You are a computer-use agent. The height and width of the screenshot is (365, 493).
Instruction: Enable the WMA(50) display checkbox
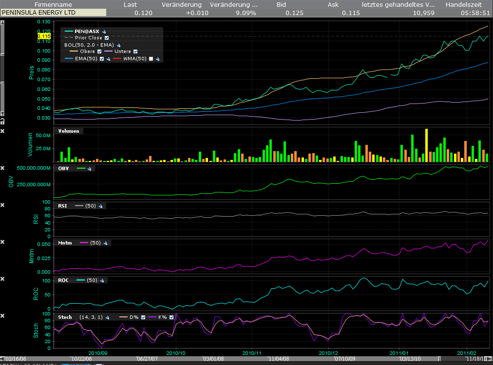151,58
